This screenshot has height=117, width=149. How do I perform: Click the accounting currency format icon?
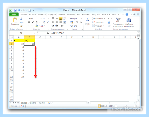[x=72, y=22]
